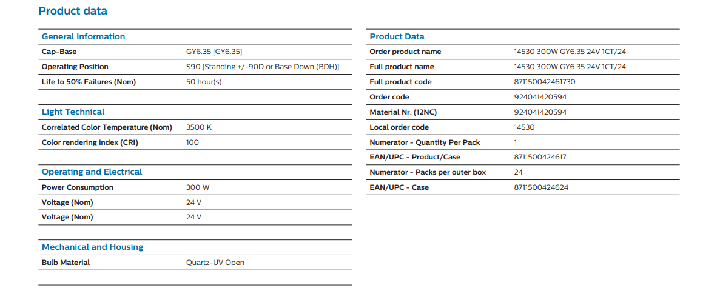Select the General Information section header
The image size is (720, 291).
(83, 36)
